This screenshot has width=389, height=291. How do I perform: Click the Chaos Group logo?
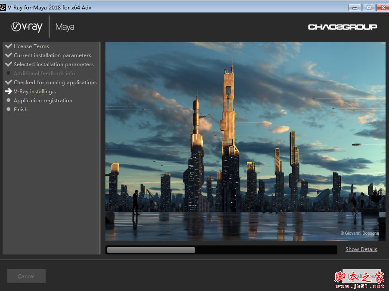tap(343, 27)
